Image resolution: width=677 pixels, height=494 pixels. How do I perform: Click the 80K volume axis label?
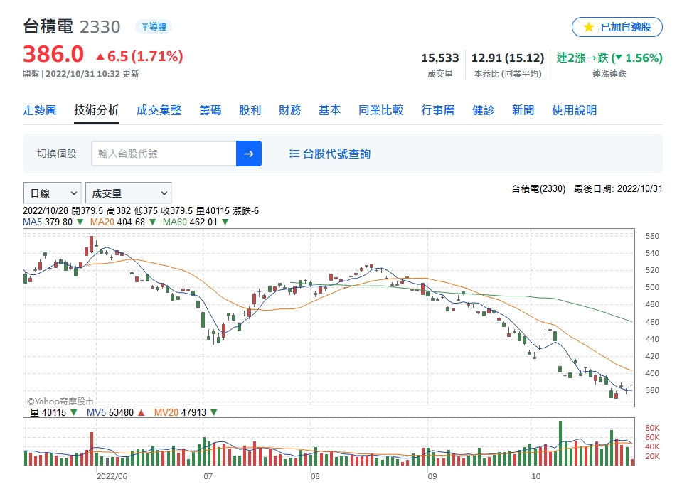(652, 428)
